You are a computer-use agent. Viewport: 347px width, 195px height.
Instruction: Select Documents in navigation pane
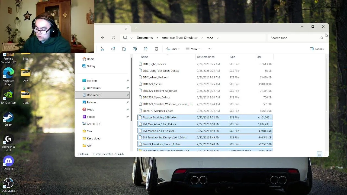[102, 95]
